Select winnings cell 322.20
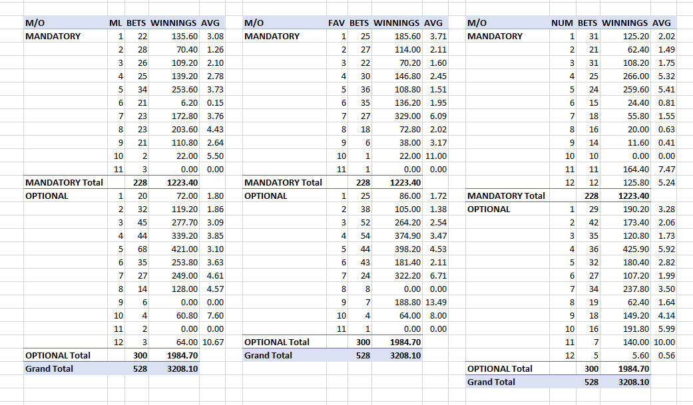This screenshot has height=405, width=693. coord(407,275)
